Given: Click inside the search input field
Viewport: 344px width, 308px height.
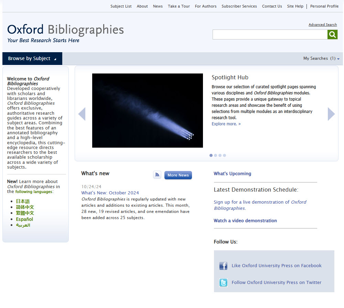Looking at the screenshot, I should click(x=270, y=34).
